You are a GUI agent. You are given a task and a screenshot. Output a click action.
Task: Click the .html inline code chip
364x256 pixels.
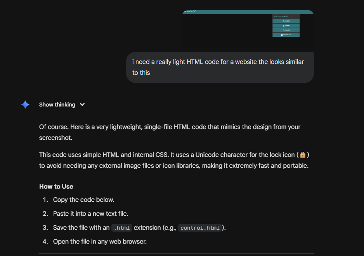click(x=122, y=228)
